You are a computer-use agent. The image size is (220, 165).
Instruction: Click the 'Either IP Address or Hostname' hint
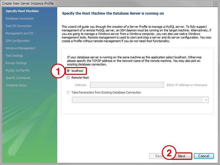(x=187, y=85)
